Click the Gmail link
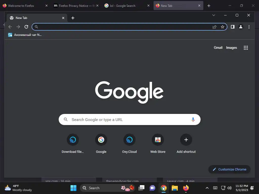The image size is (259, 194). 218,48
